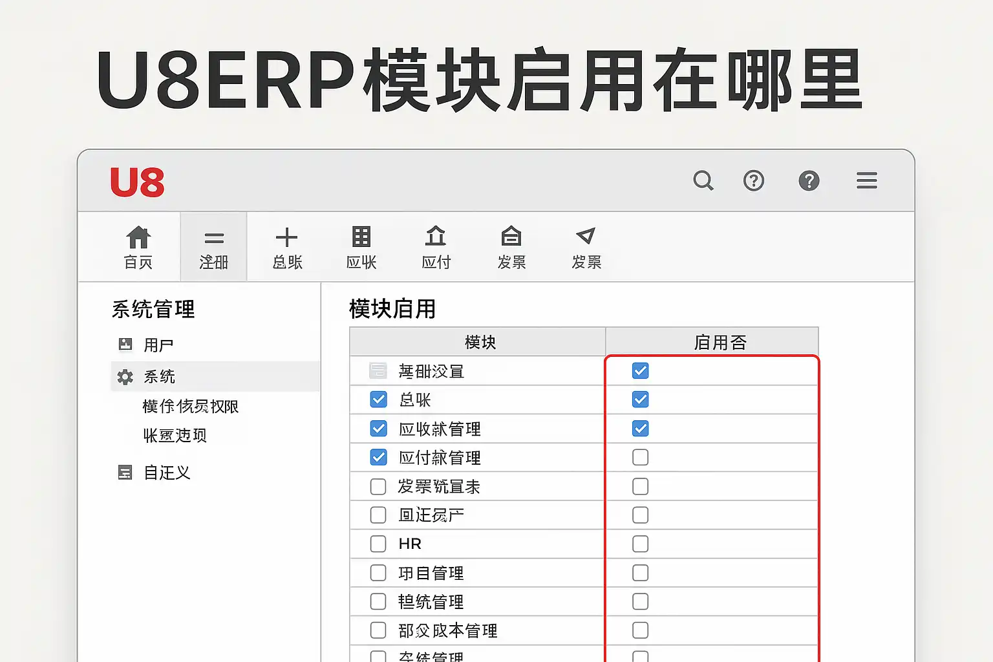Uncheck the module checkbox beside 应收款管理
The height and width of the screenshot is (662, 993).
[x=378, y=429]
